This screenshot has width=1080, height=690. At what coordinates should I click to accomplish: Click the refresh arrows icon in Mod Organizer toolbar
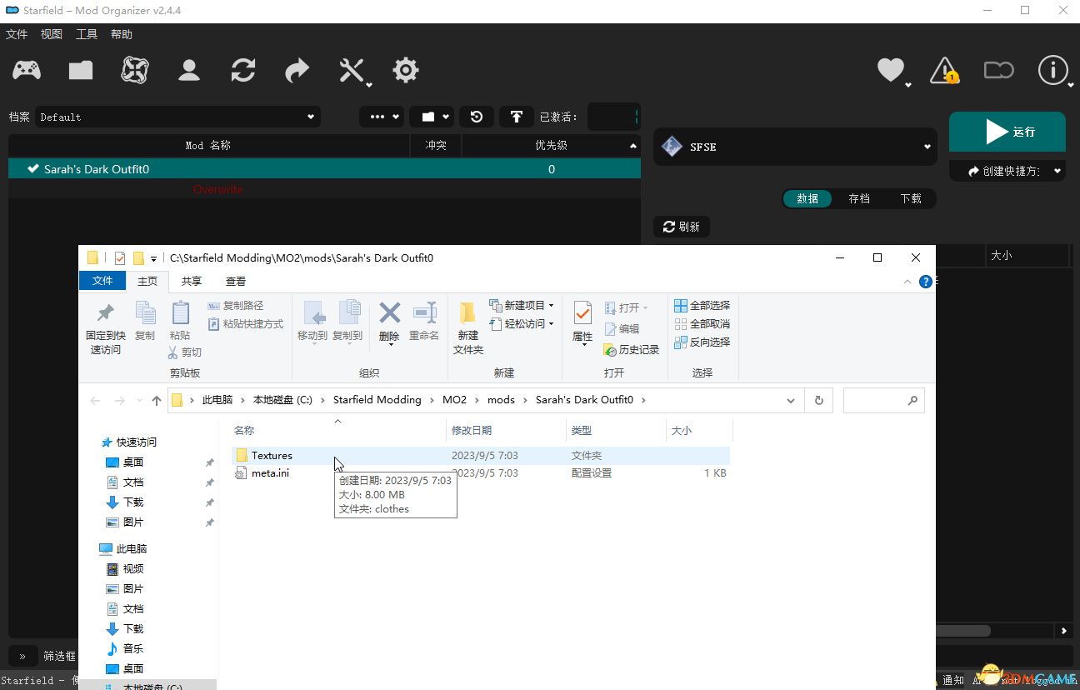243,71
